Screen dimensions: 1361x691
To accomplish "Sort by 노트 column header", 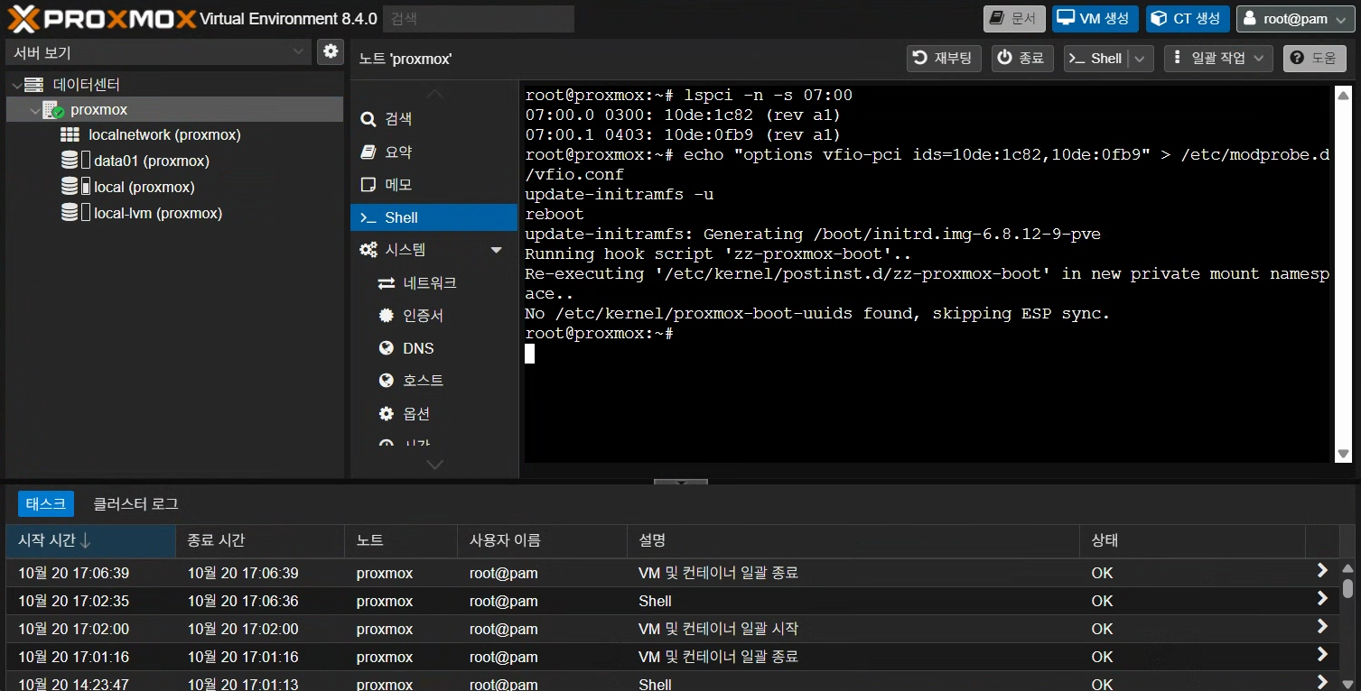I will coord(401,540).
